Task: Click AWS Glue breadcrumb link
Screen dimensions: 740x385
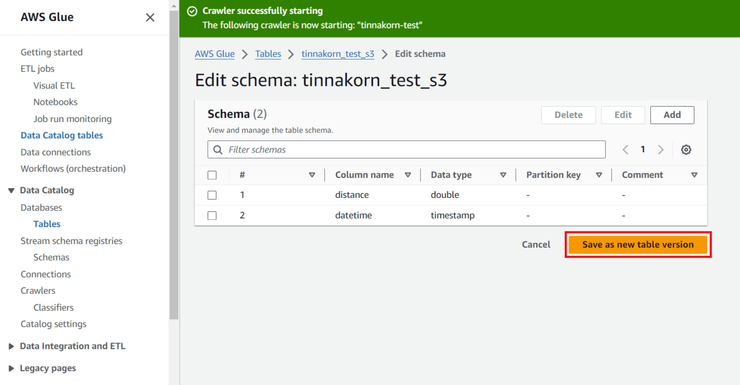Action: tap(215, 54)
